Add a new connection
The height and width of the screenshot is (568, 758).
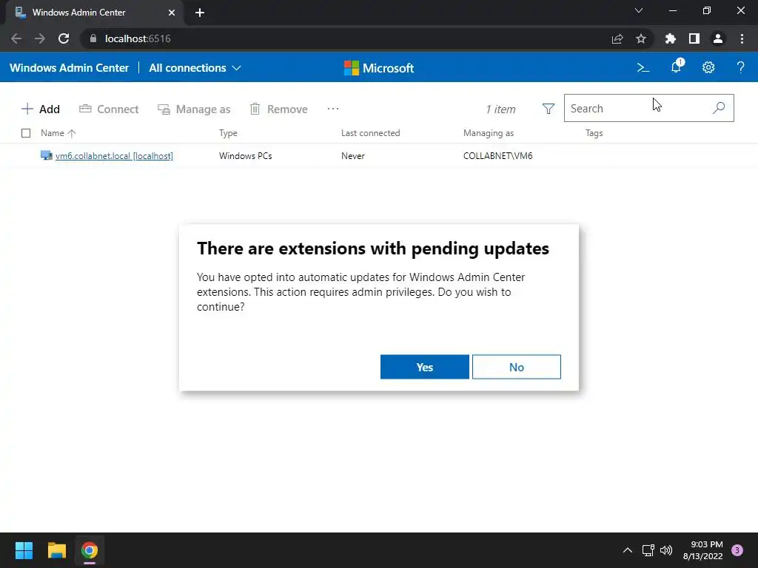click(41, 109)
